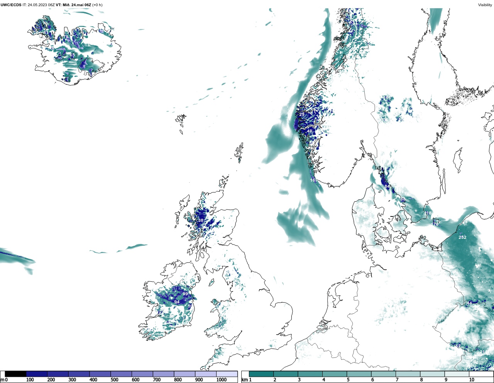Click the "VT: Mið. 24.mai 06Z" valid time text
The image size is (494, 383).
73,5
